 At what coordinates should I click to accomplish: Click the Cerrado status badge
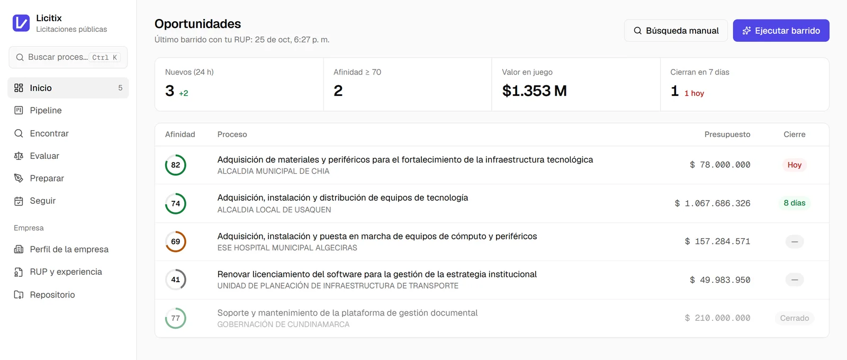point(795,318)
